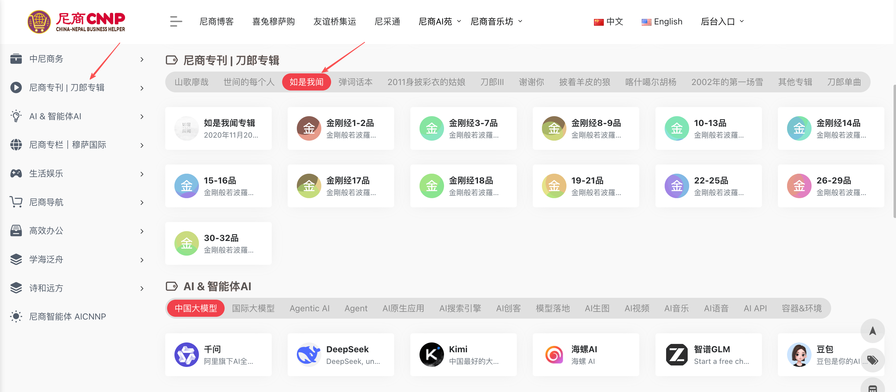Click the 如是我闻专辑 card thumbnail
Viewport: 896px width, 392px height.
click(186, 128)
